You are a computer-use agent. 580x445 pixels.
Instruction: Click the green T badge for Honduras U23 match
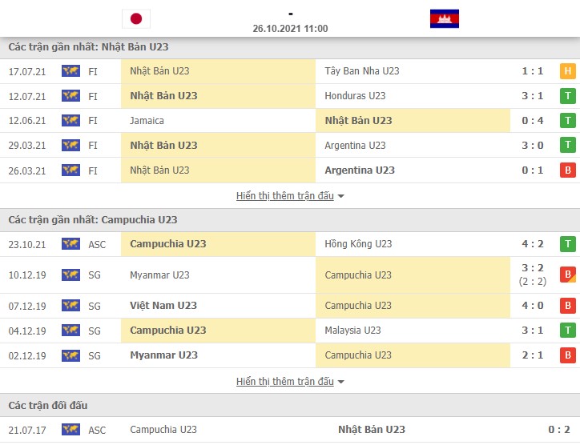click(x=567, y=96)
